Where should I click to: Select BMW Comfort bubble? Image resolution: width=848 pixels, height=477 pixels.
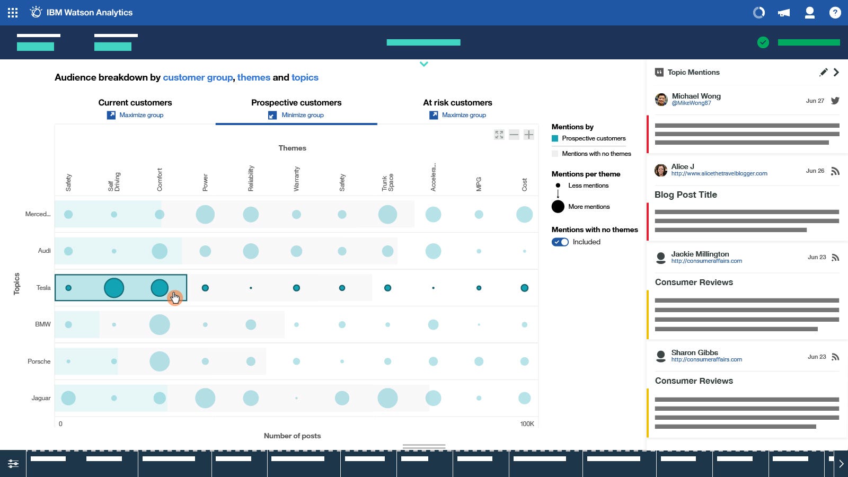coord(160,324)
